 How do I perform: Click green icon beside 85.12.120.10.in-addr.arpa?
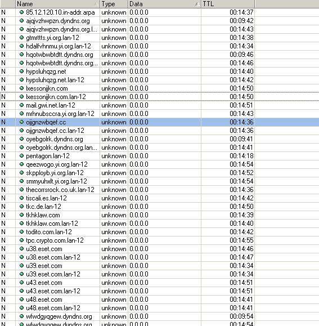(21, 12)
